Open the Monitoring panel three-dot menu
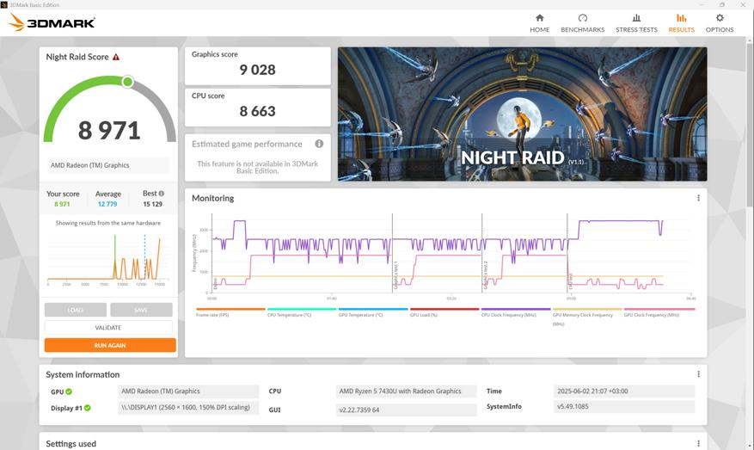 point(698,198)
